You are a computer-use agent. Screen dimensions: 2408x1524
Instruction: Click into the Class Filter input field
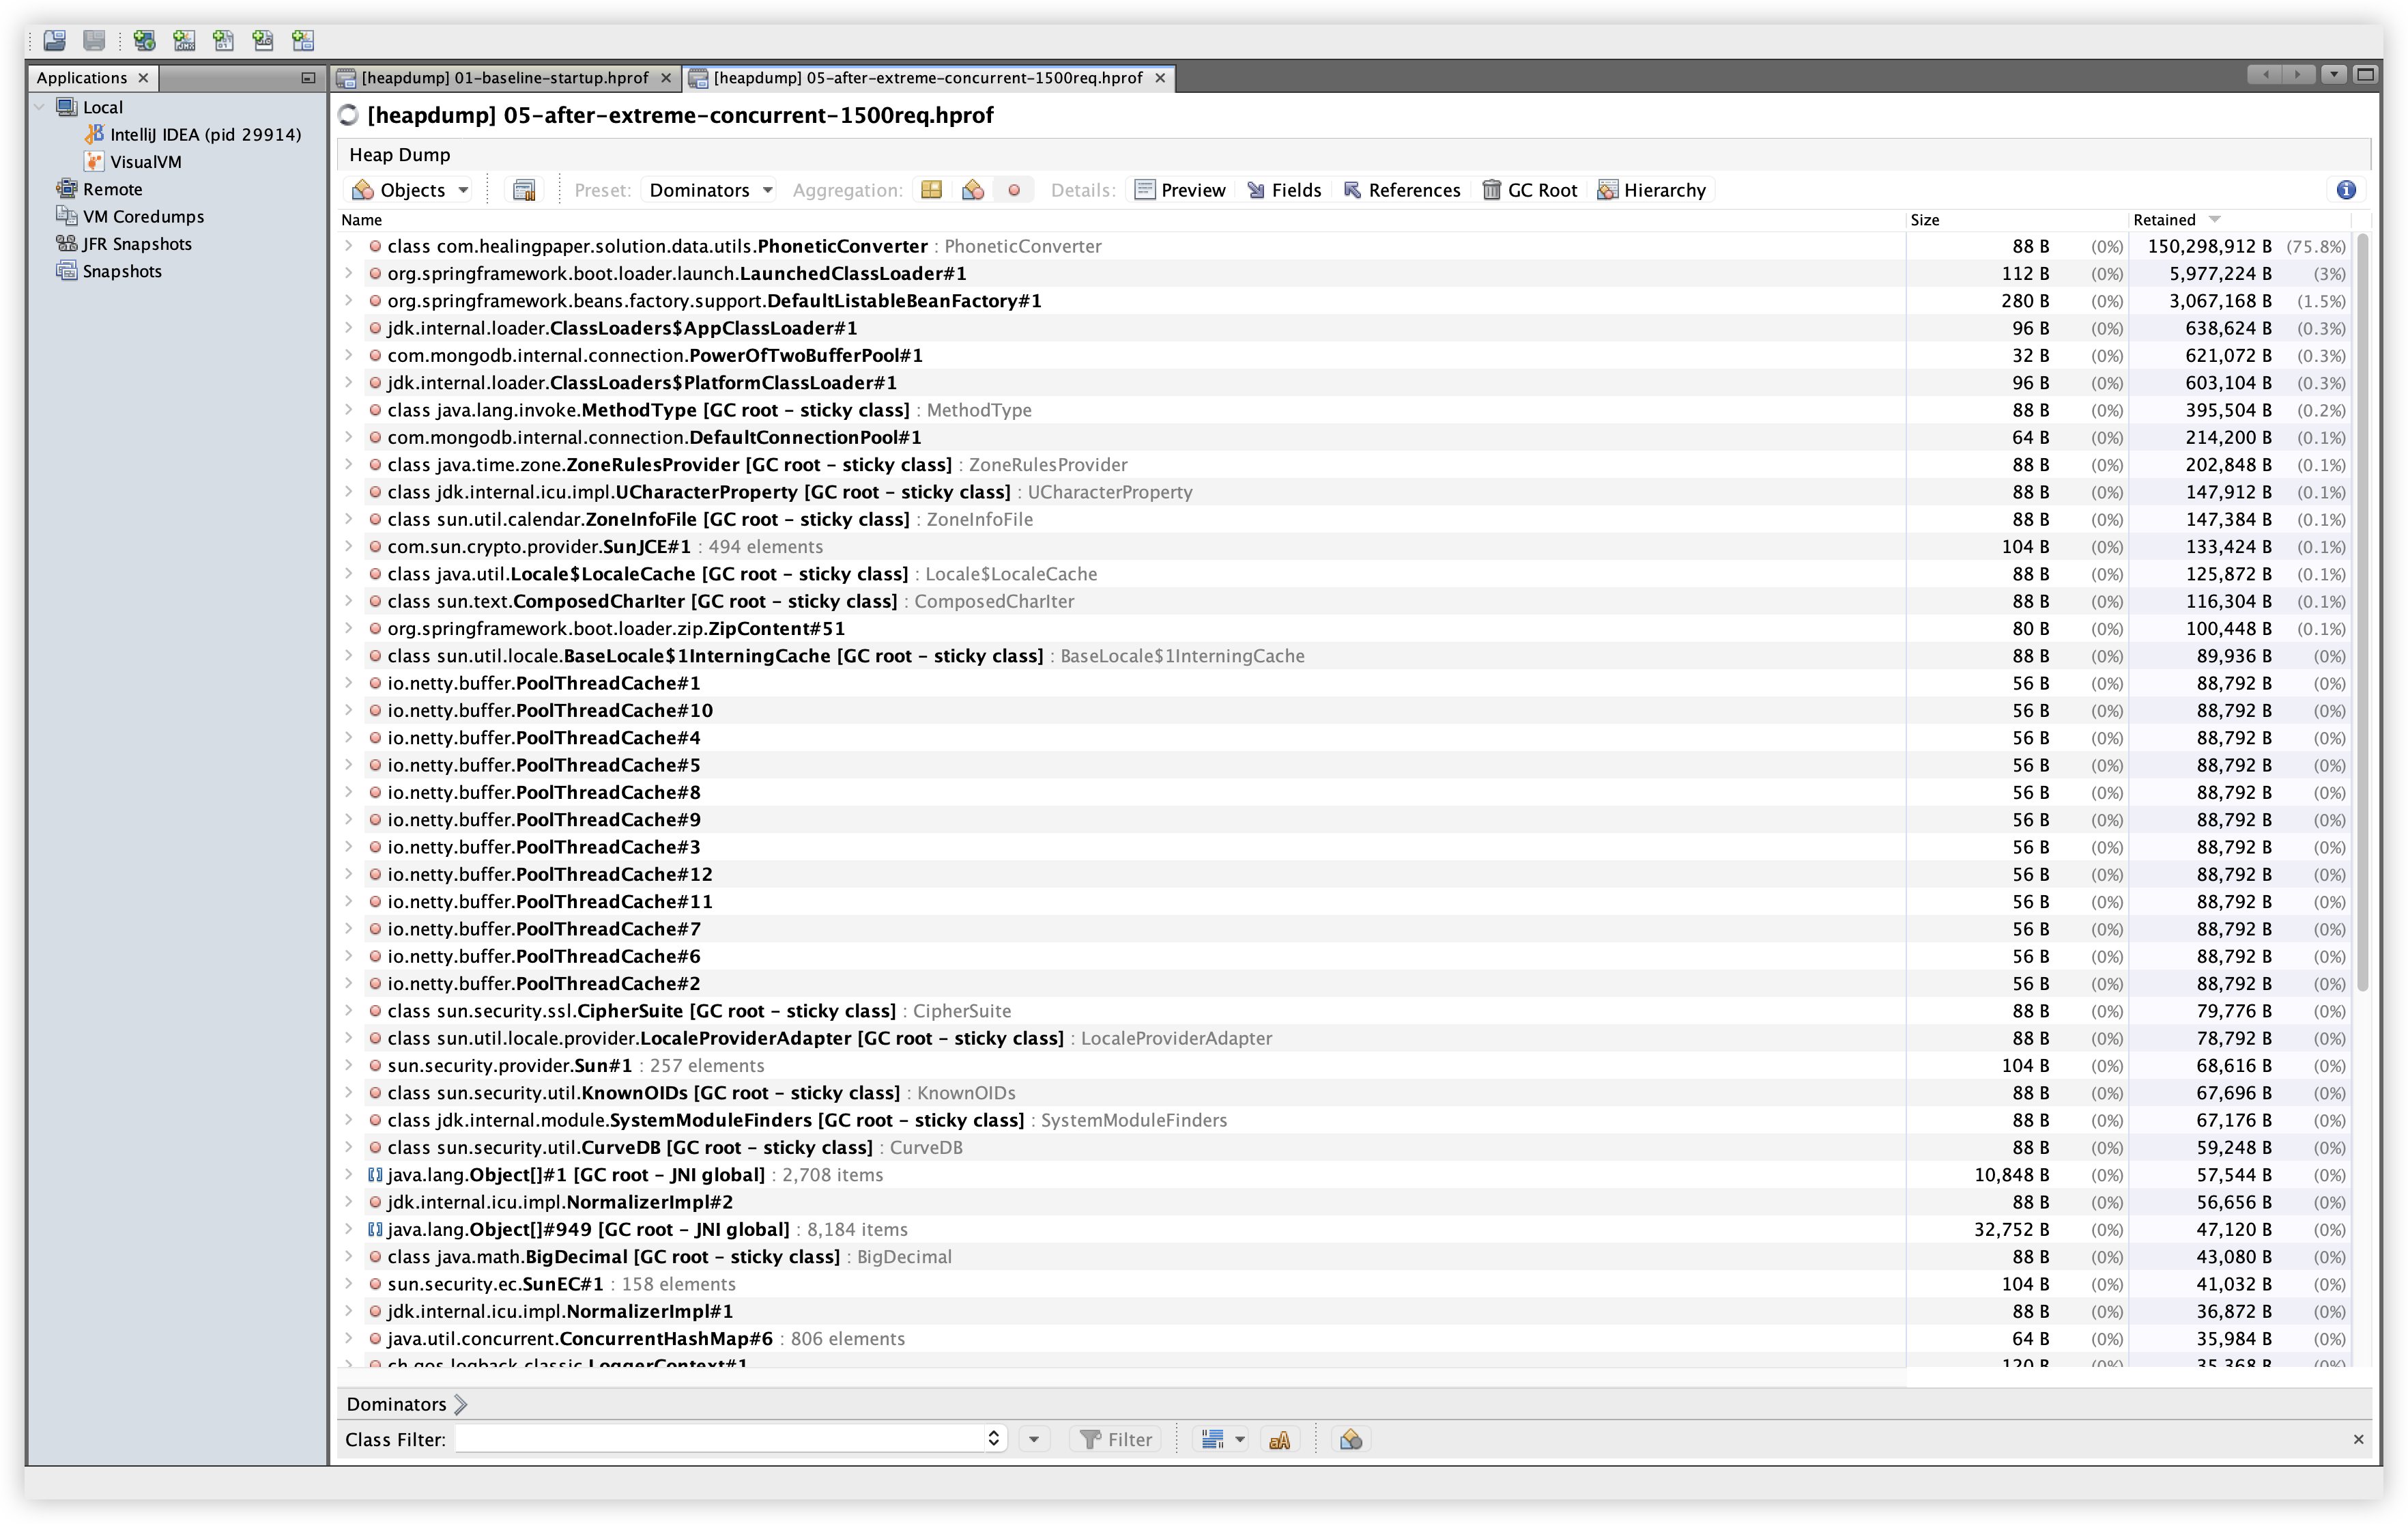(720, 1439)
